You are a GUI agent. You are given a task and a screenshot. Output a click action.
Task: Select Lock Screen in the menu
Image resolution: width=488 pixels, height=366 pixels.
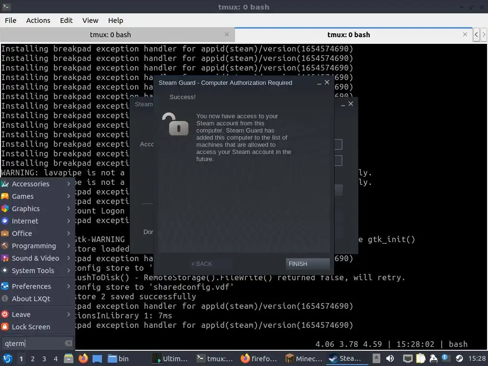click(x=37, y=327)
